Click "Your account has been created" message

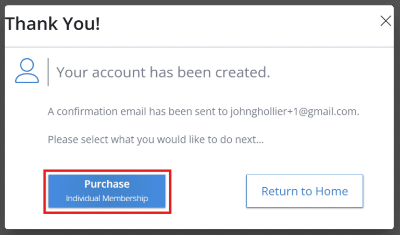point(163,72)
